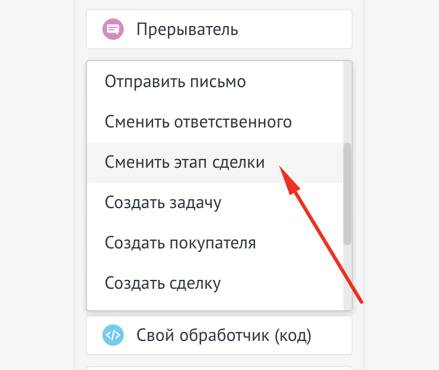Click the blue code brackets icon
439x370 pixels.
coord(113,336)
